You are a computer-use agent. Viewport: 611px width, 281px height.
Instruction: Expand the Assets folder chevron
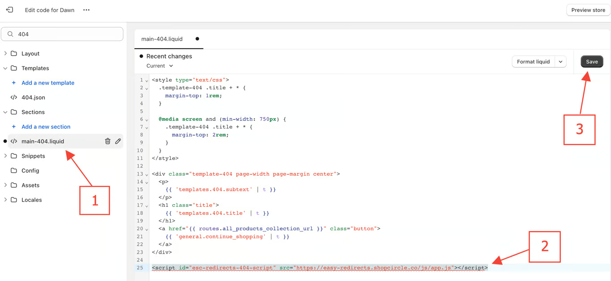pos(5,185)
